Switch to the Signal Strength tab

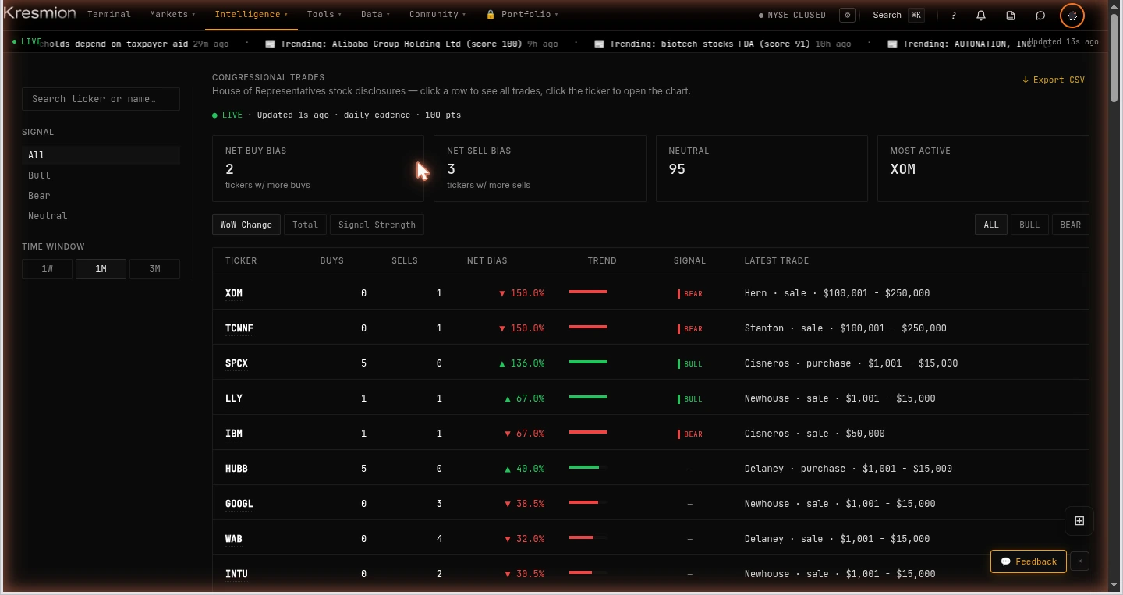[377, 225]
